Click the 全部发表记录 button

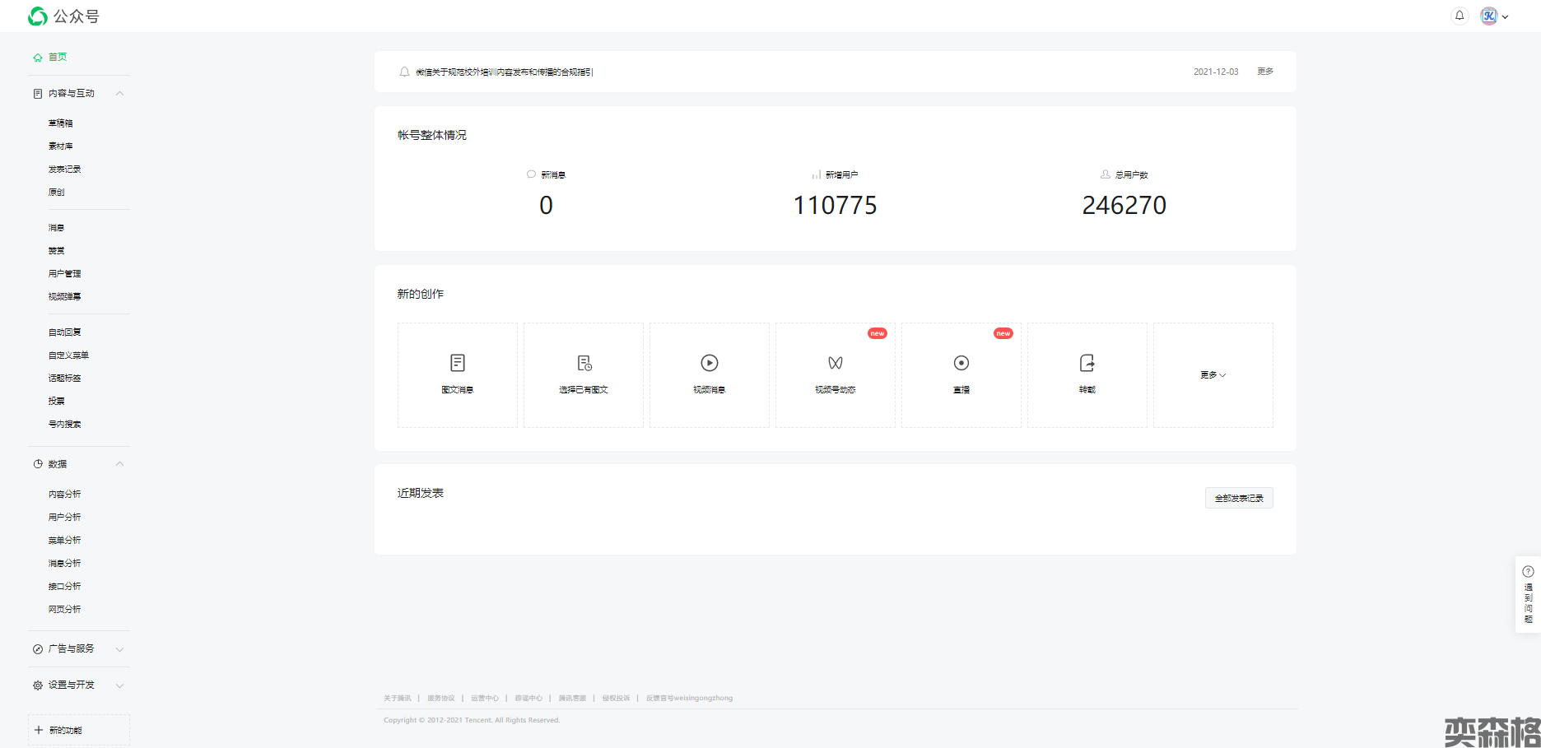[x=1239, y=498]
